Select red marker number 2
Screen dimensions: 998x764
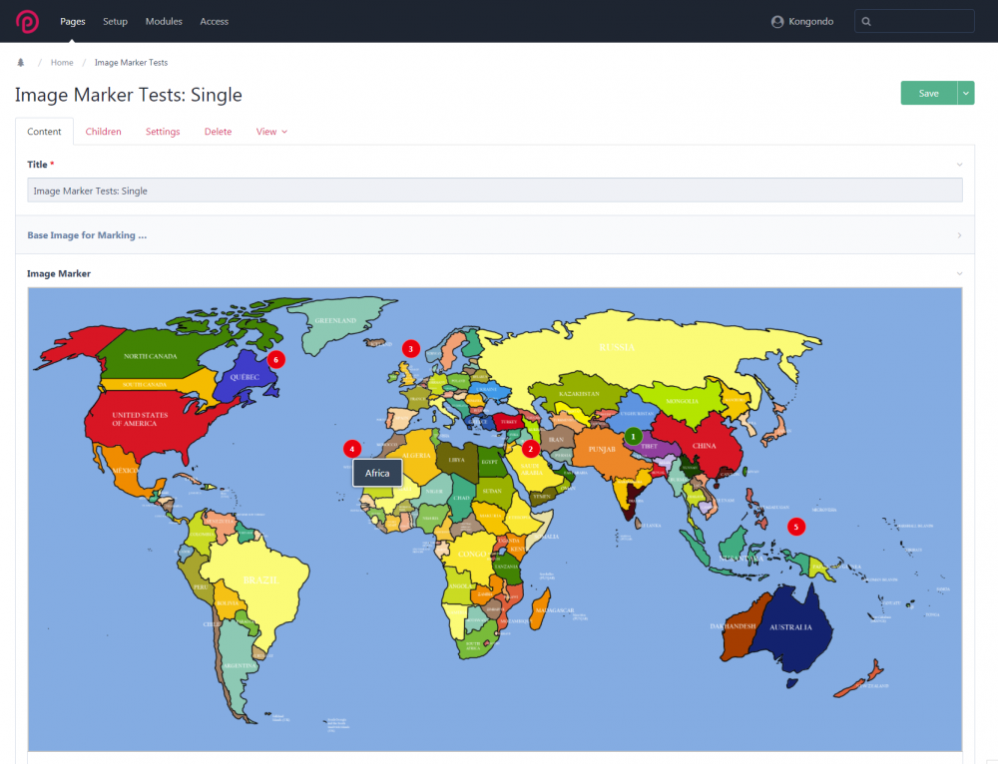pos(530,449)
